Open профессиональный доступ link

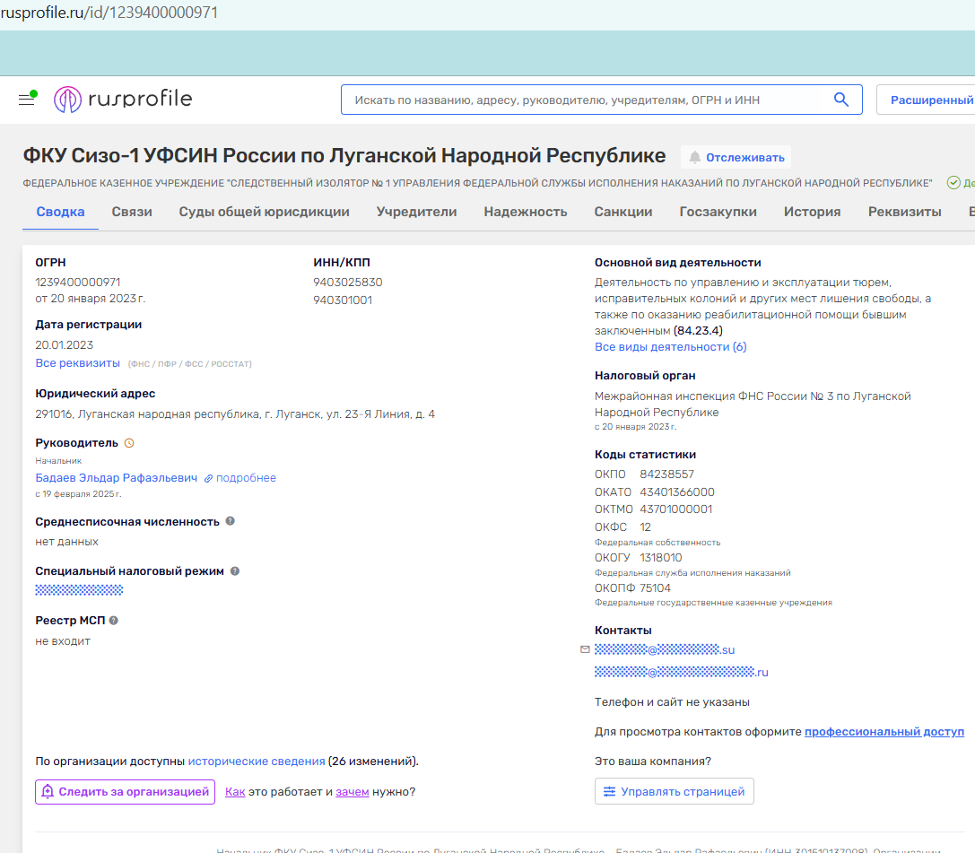[884, 731]
